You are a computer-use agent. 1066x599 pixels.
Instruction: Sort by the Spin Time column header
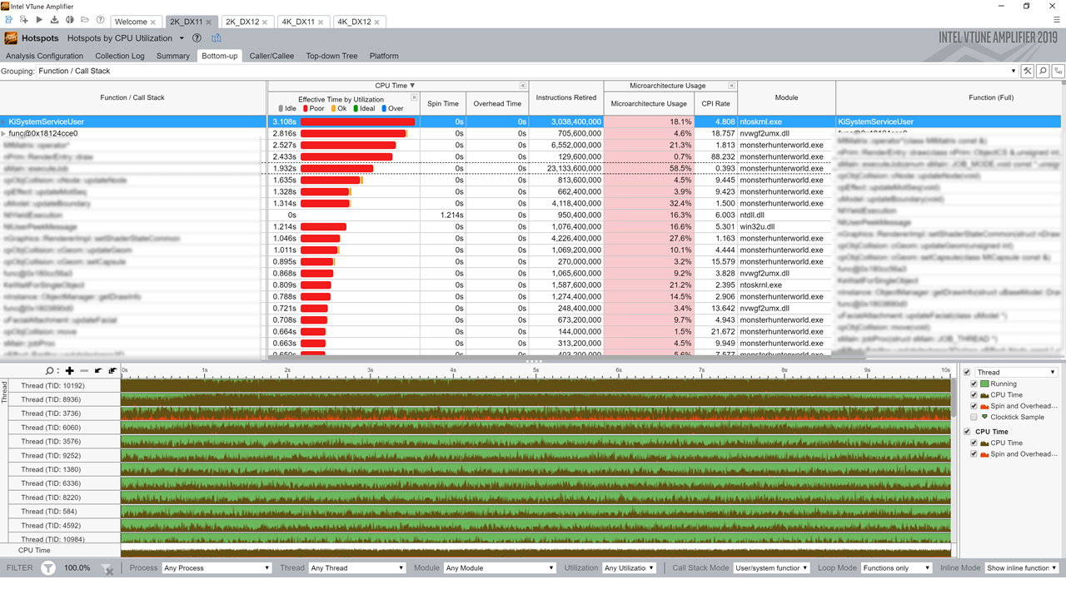[443, 103]
